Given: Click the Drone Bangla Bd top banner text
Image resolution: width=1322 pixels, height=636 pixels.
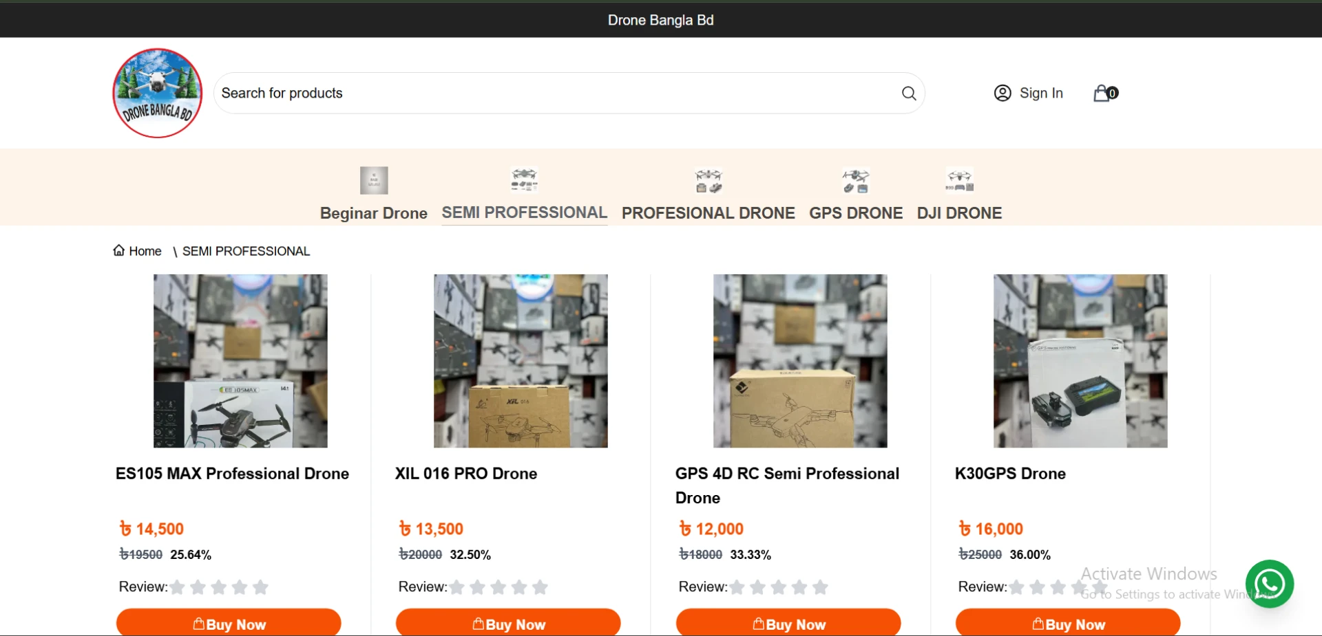Looking at the screenshot, I should tap(661, 20).
